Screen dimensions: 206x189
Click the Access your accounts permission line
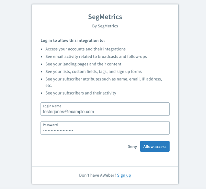pyautogui.click(x=85, y=49)
